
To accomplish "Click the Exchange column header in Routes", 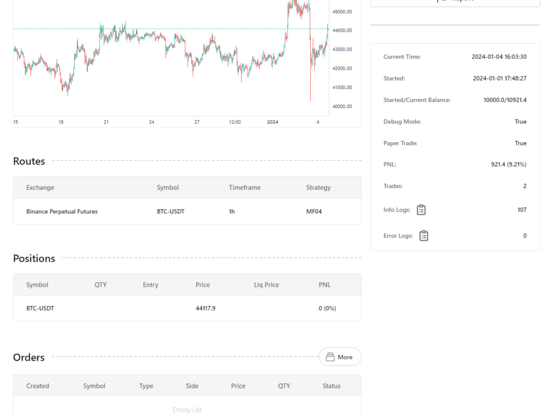I will coord(40,188).
